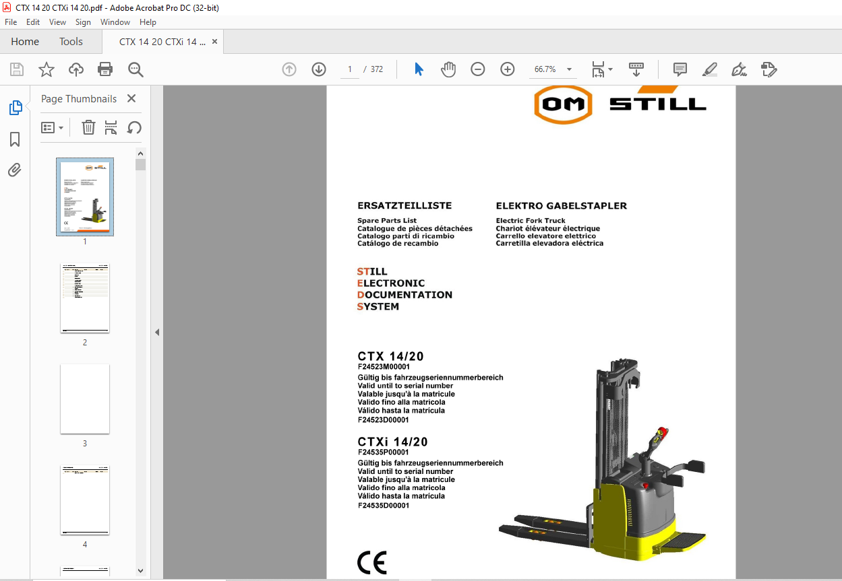The height and width of the screenshot is (581, 842).
Task: Close the Page Thumbnails panel
Action: click(x=131, y=98)
